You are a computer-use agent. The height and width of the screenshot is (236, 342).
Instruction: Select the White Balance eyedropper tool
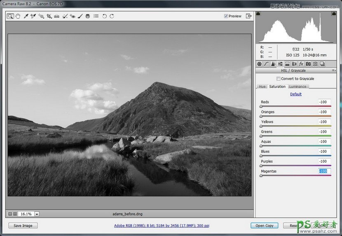click(x=26, y=16)
